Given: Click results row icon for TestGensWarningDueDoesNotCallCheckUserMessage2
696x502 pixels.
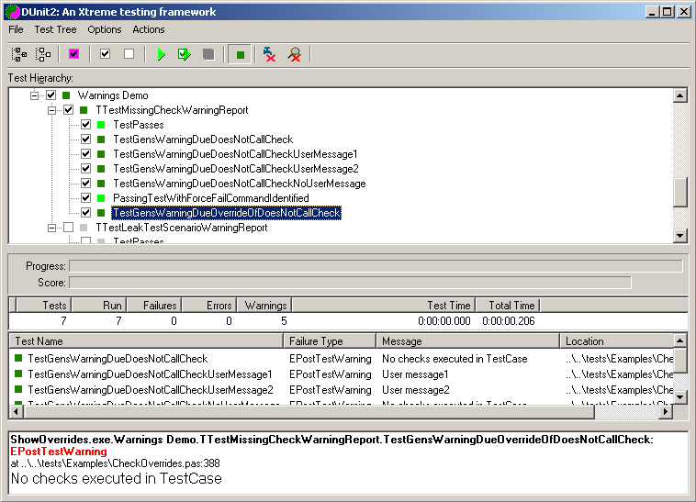Looking at the screenshot, I should (x=18, y=389).
